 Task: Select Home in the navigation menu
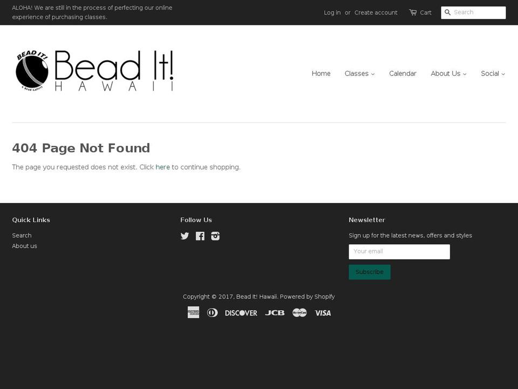click(321, 73)
